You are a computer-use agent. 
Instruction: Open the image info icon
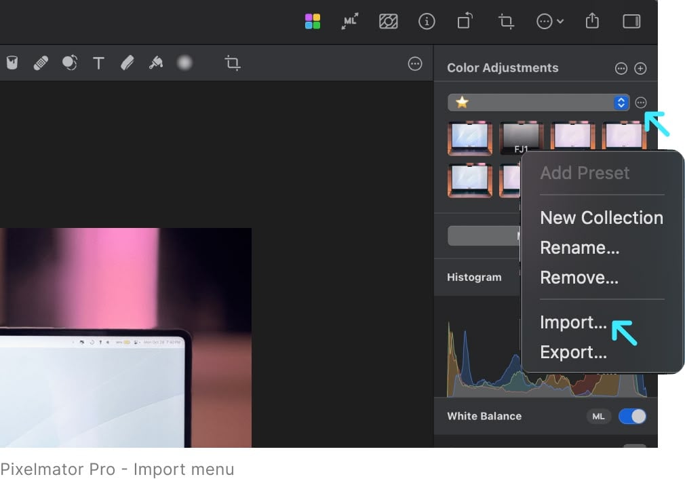tap(427, 21)
